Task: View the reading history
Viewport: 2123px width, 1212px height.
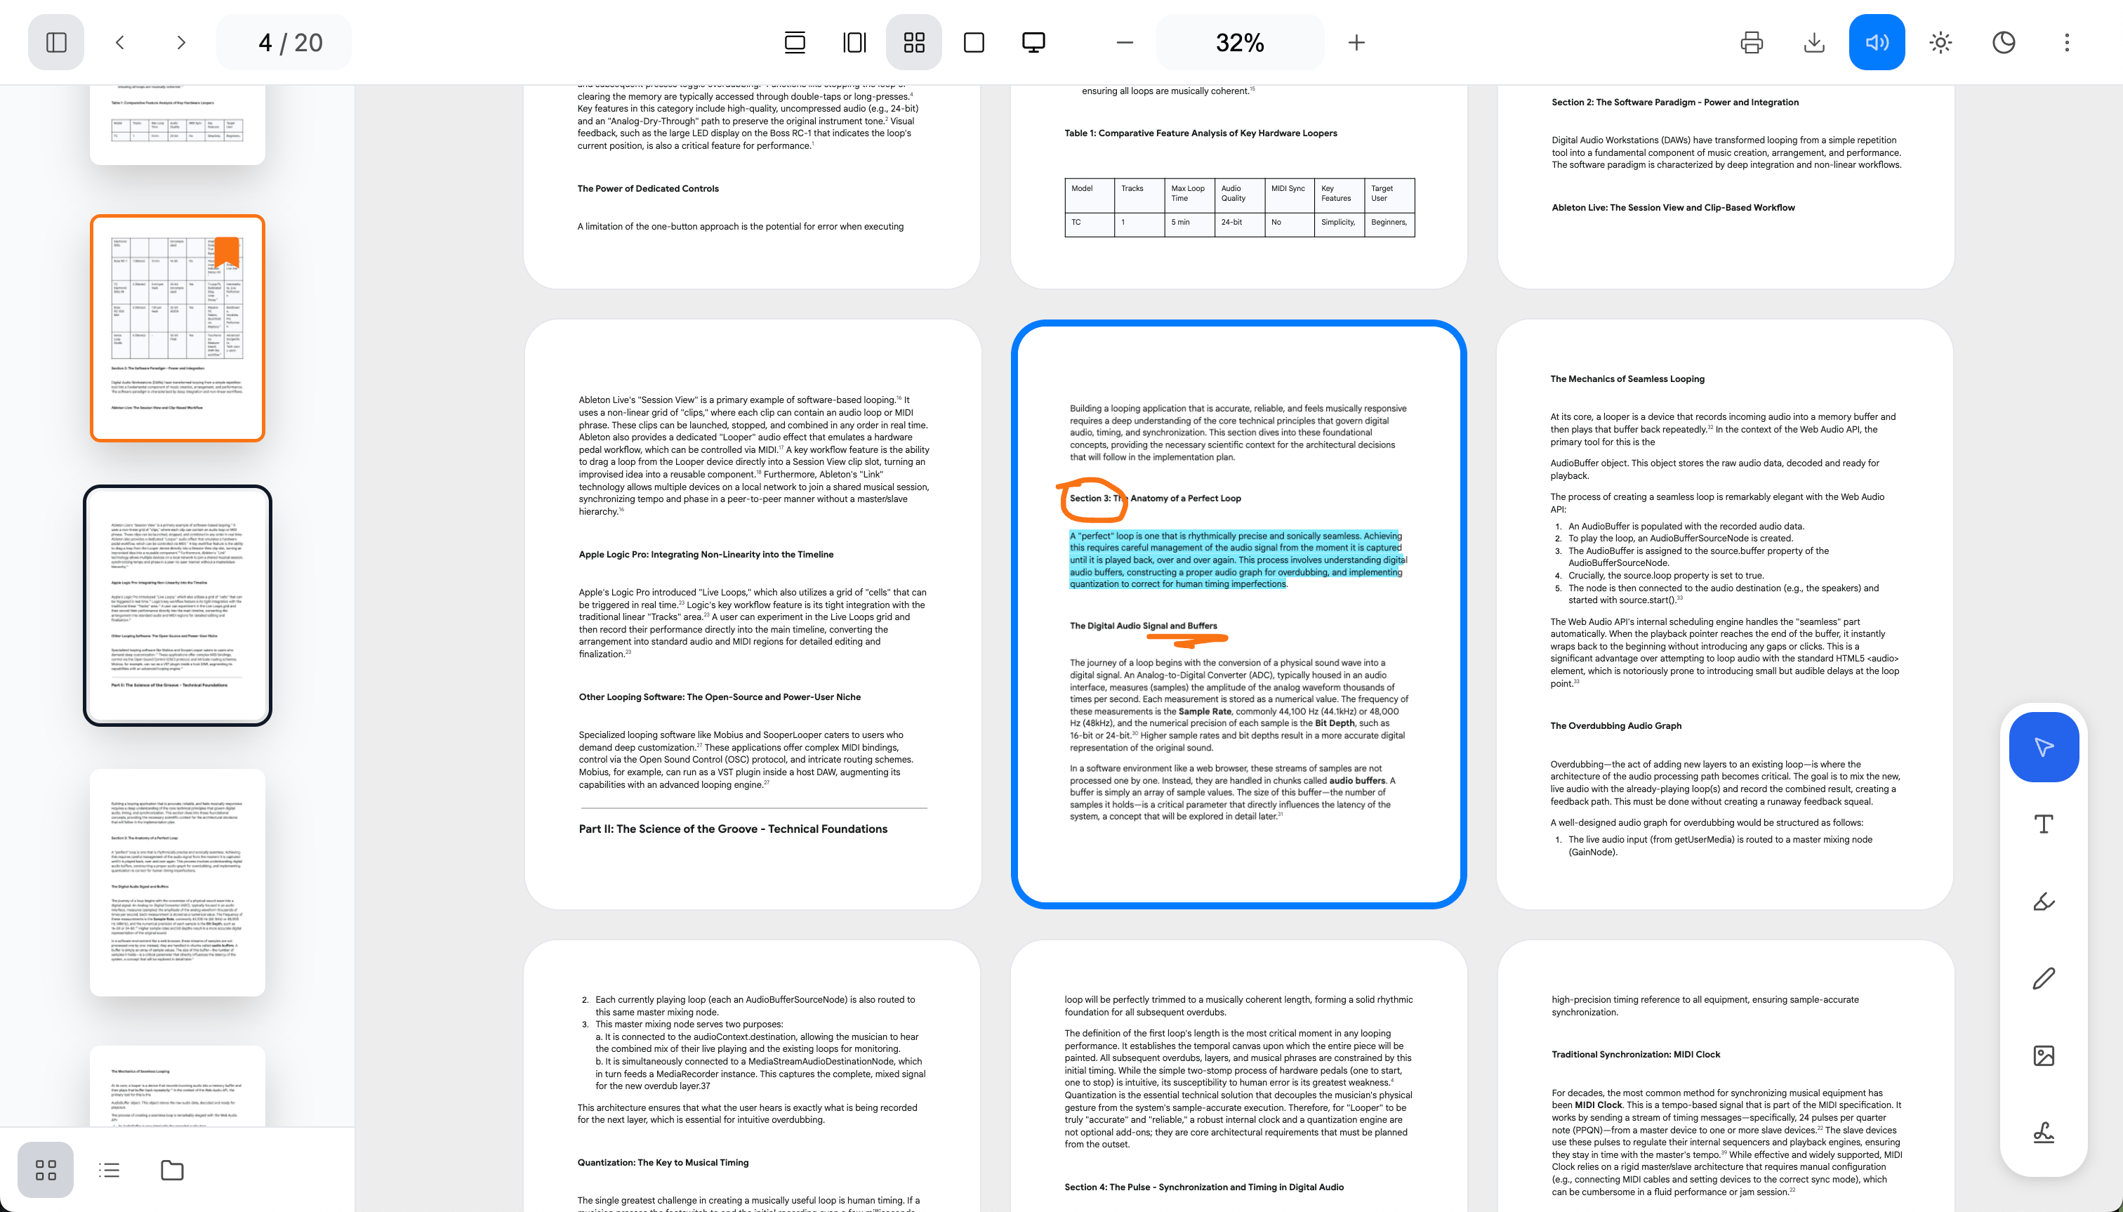Action: [2003, 42]
